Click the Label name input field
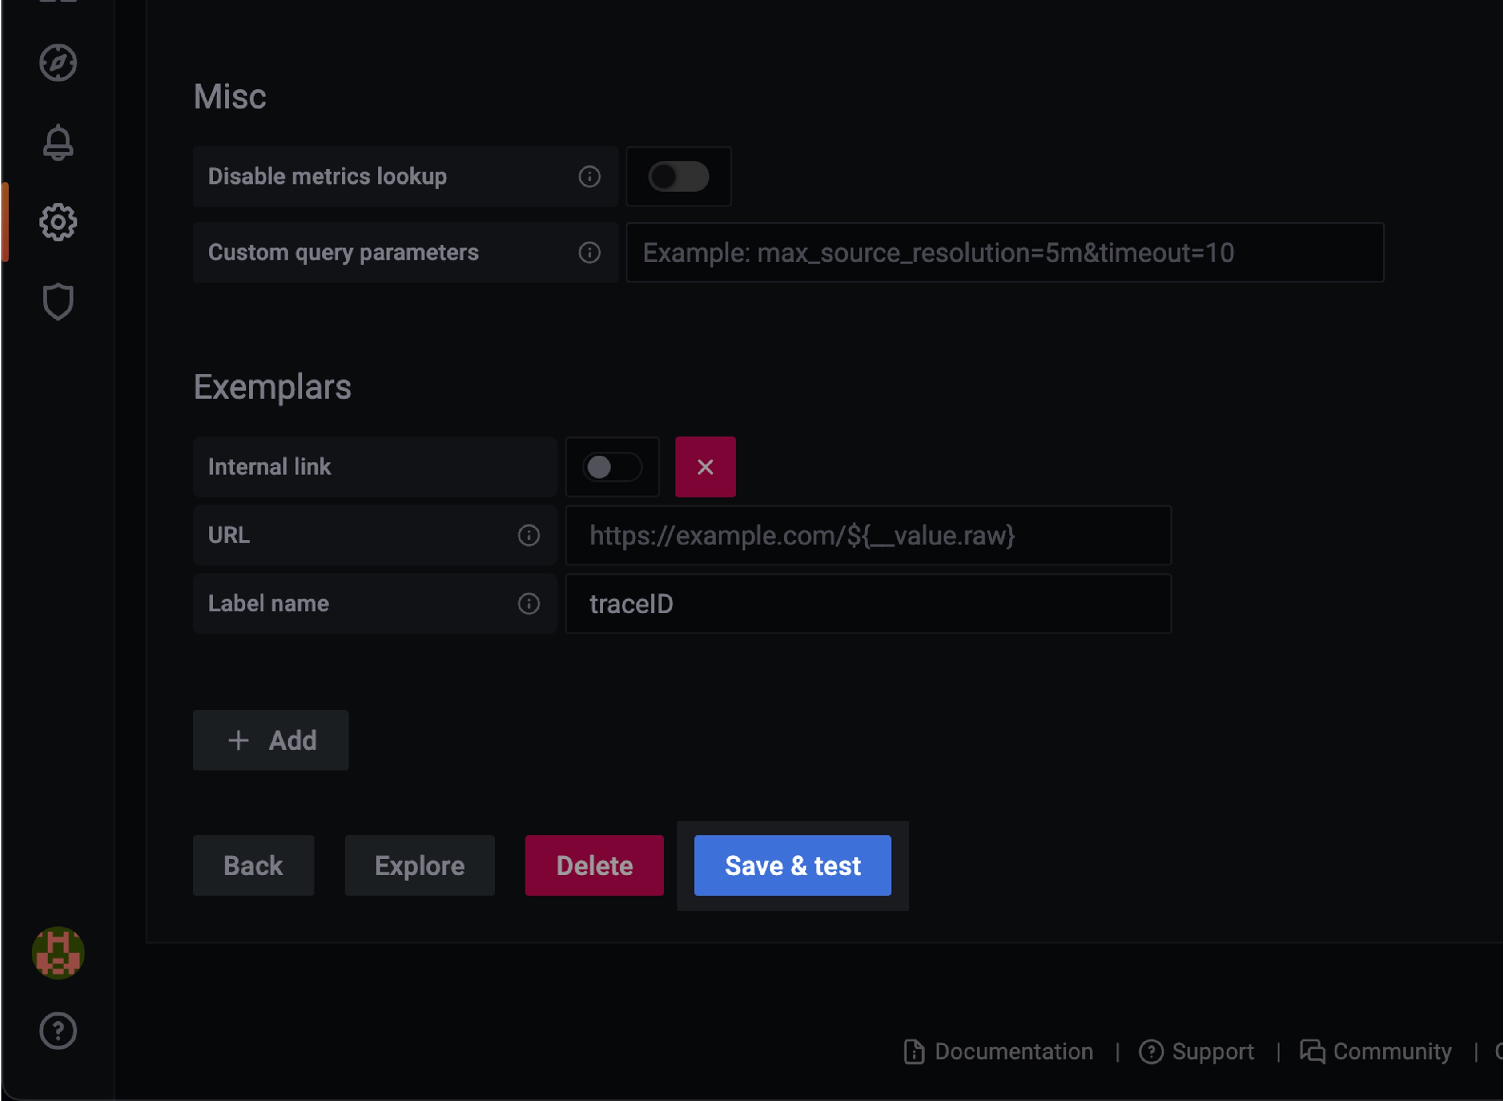 point(870,604)
